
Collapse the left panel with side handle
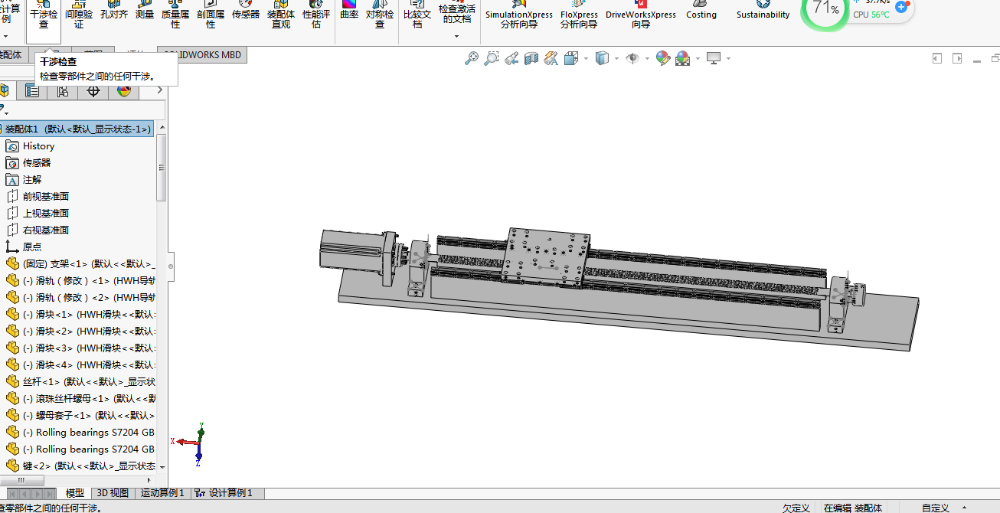pos(171,266)
